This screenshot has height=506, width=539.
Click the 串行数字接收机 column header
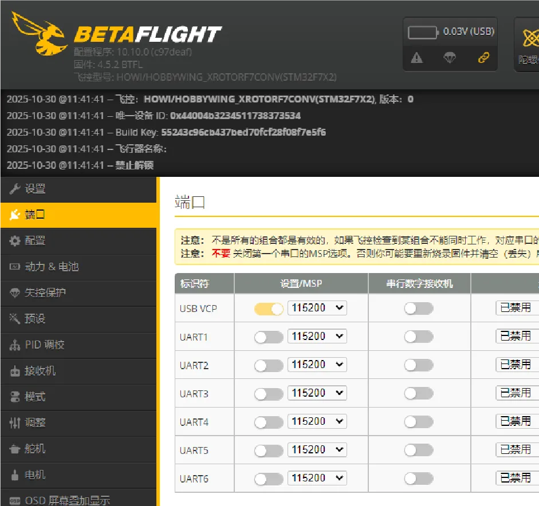click(x=419, y=283)
